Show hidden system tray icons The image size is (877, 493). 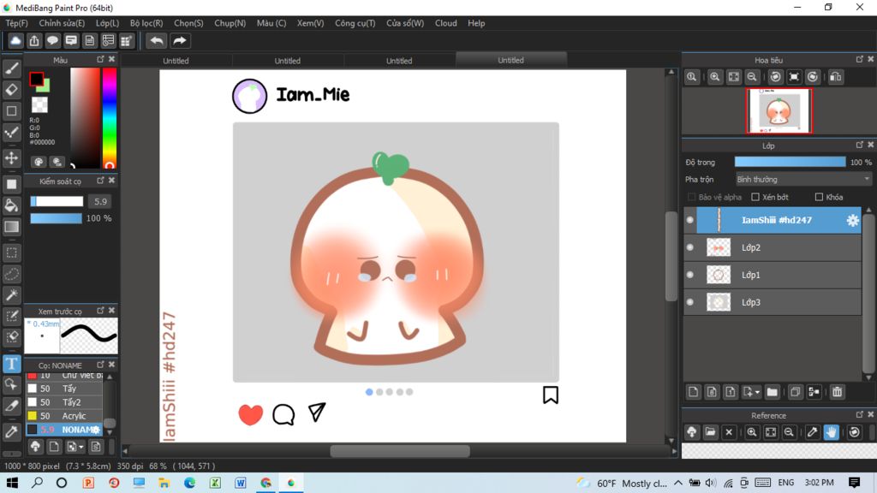(x=678, y=483)
